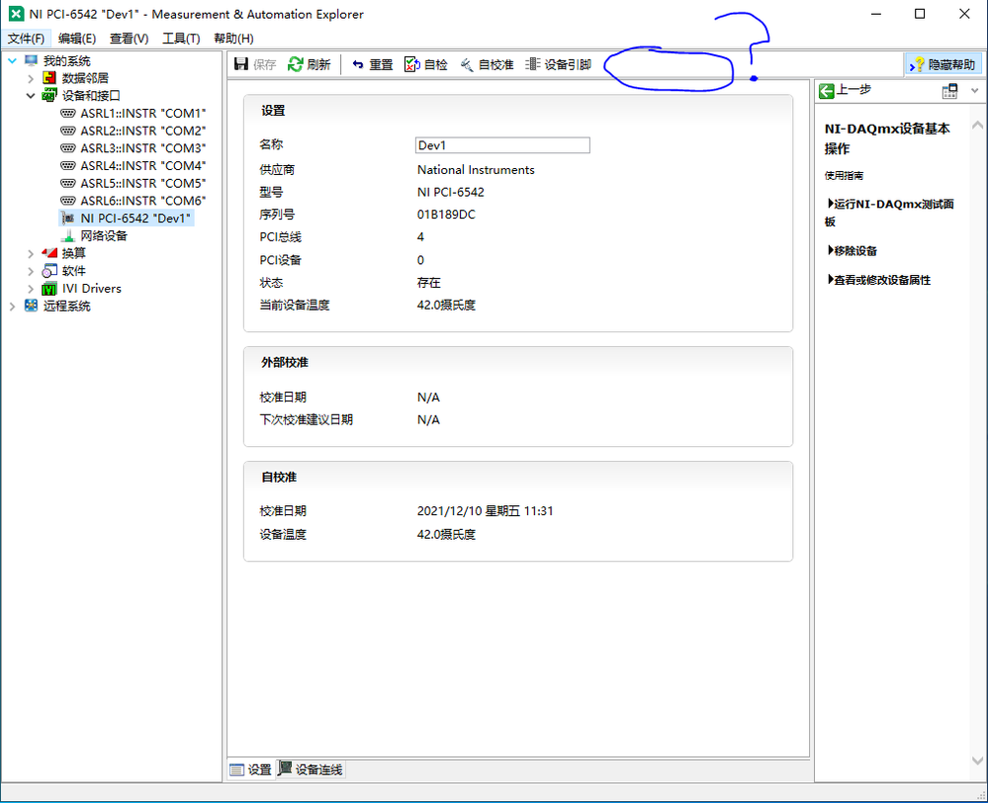Click the 我的系统 computer icon
The width and height of the screenshot is (988, 803).
point(32,60)
